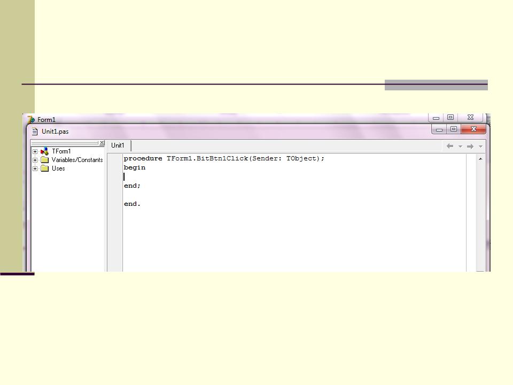
Task: Expand the TForm1 tree node
Action: click(x=35, y=151)
